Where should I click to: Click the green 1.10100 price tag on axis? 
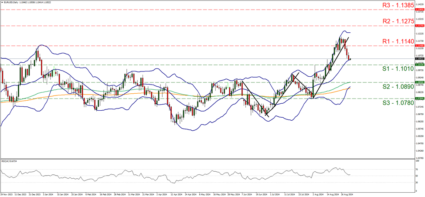click(418, 65)
